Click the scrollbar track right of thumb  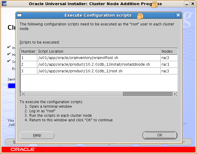tap(148, 94)
